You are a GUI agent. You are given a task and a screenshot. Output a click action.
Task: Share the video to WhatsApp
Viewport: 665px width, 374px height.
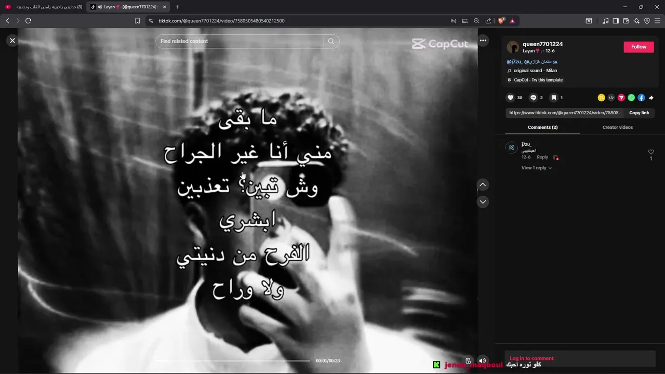click(631, 98)
